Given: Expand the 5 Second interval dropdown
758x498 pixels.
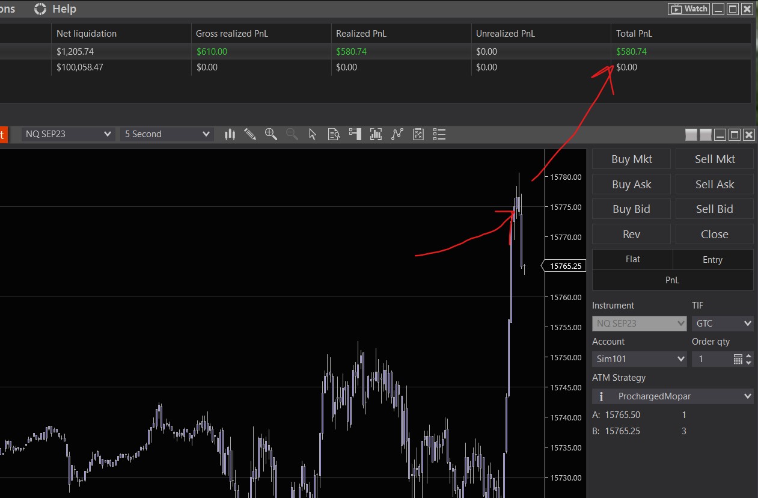Looking at the screenshot, I should 167,134.
